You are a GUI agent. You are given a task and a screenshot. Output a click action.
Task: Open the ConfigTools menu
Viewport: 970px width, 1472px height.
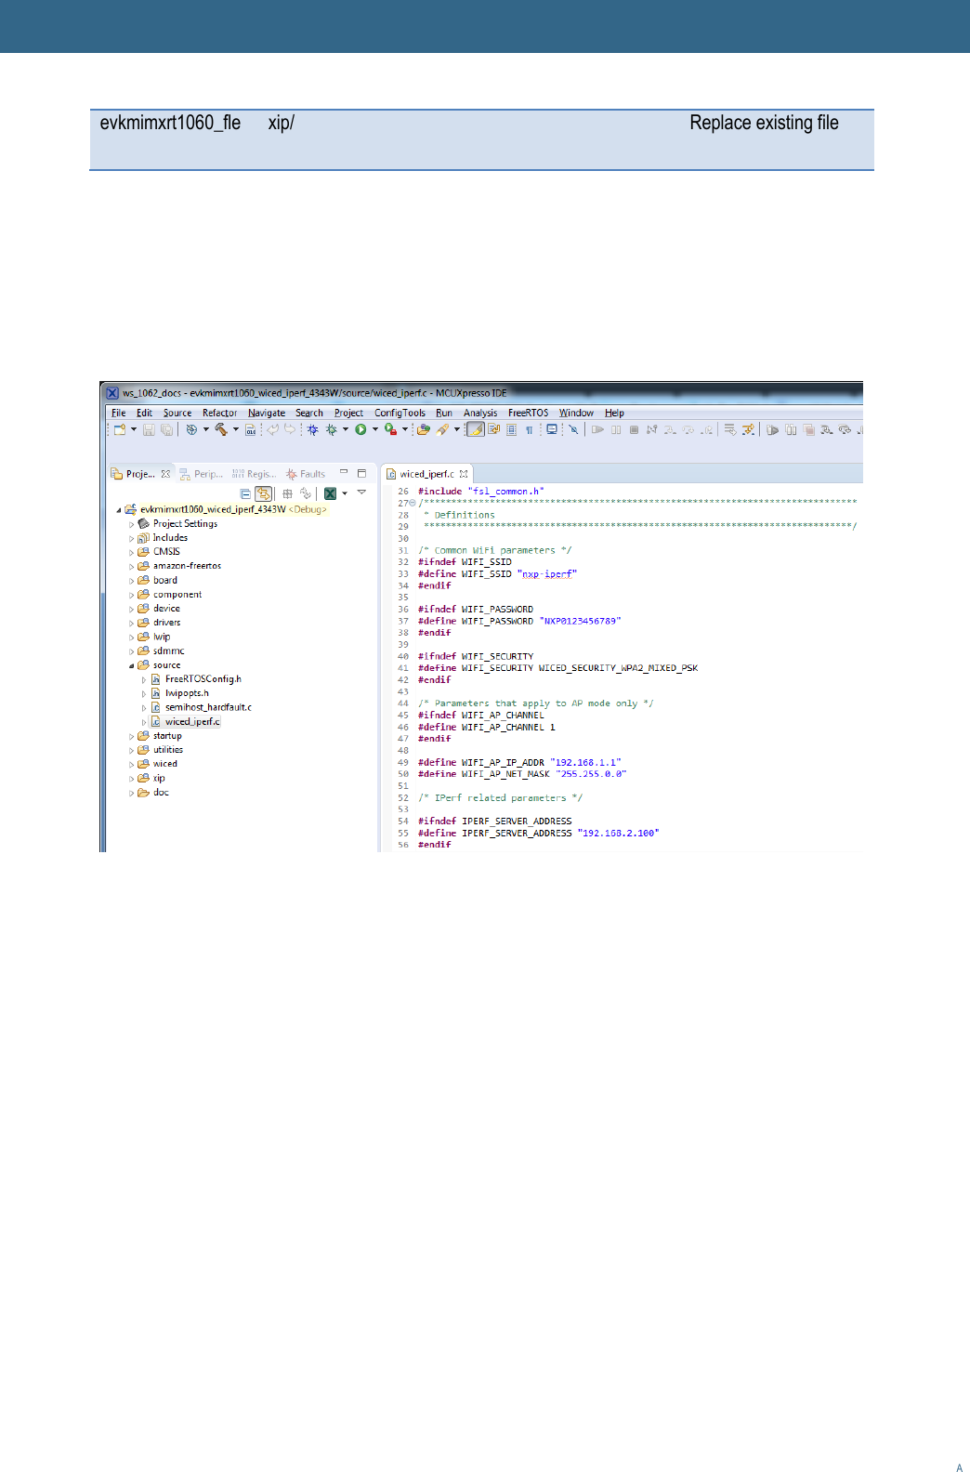tap(400, 413)
